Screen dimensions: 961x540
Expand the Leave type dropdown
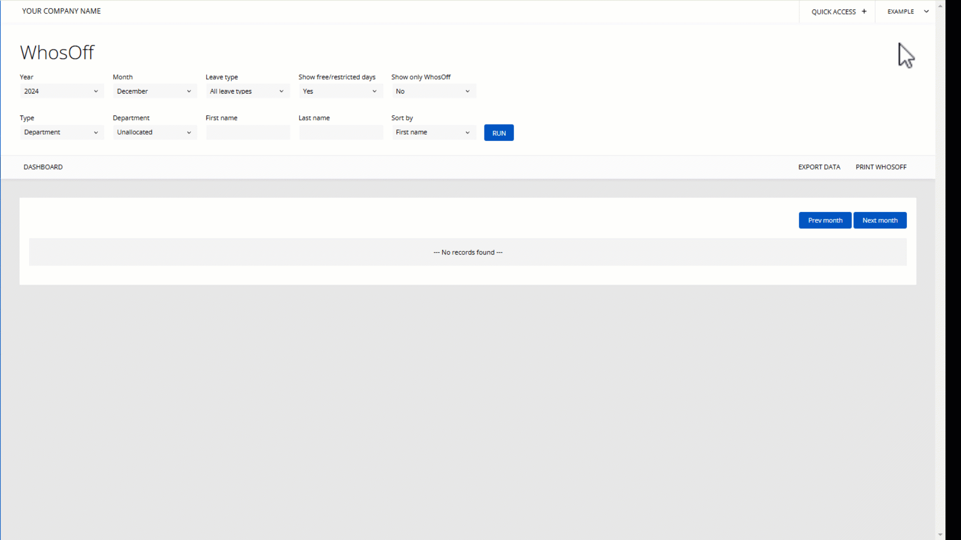(x=247, y=91)
